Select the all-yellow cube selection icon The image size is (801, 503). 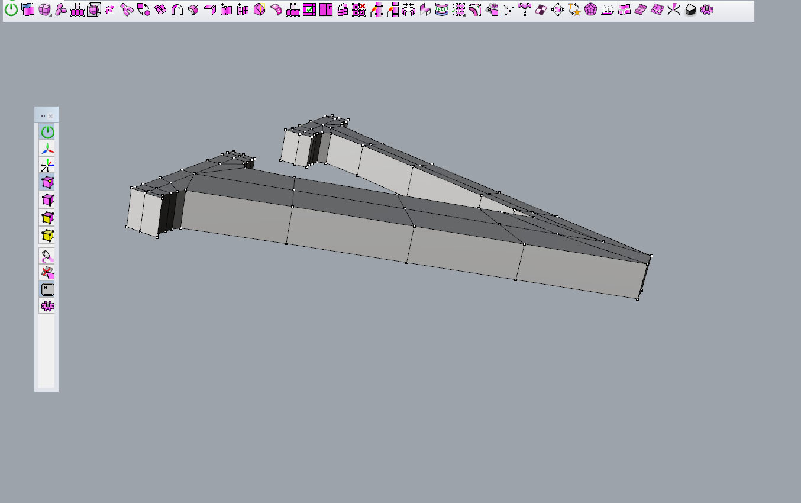point(47,236)
